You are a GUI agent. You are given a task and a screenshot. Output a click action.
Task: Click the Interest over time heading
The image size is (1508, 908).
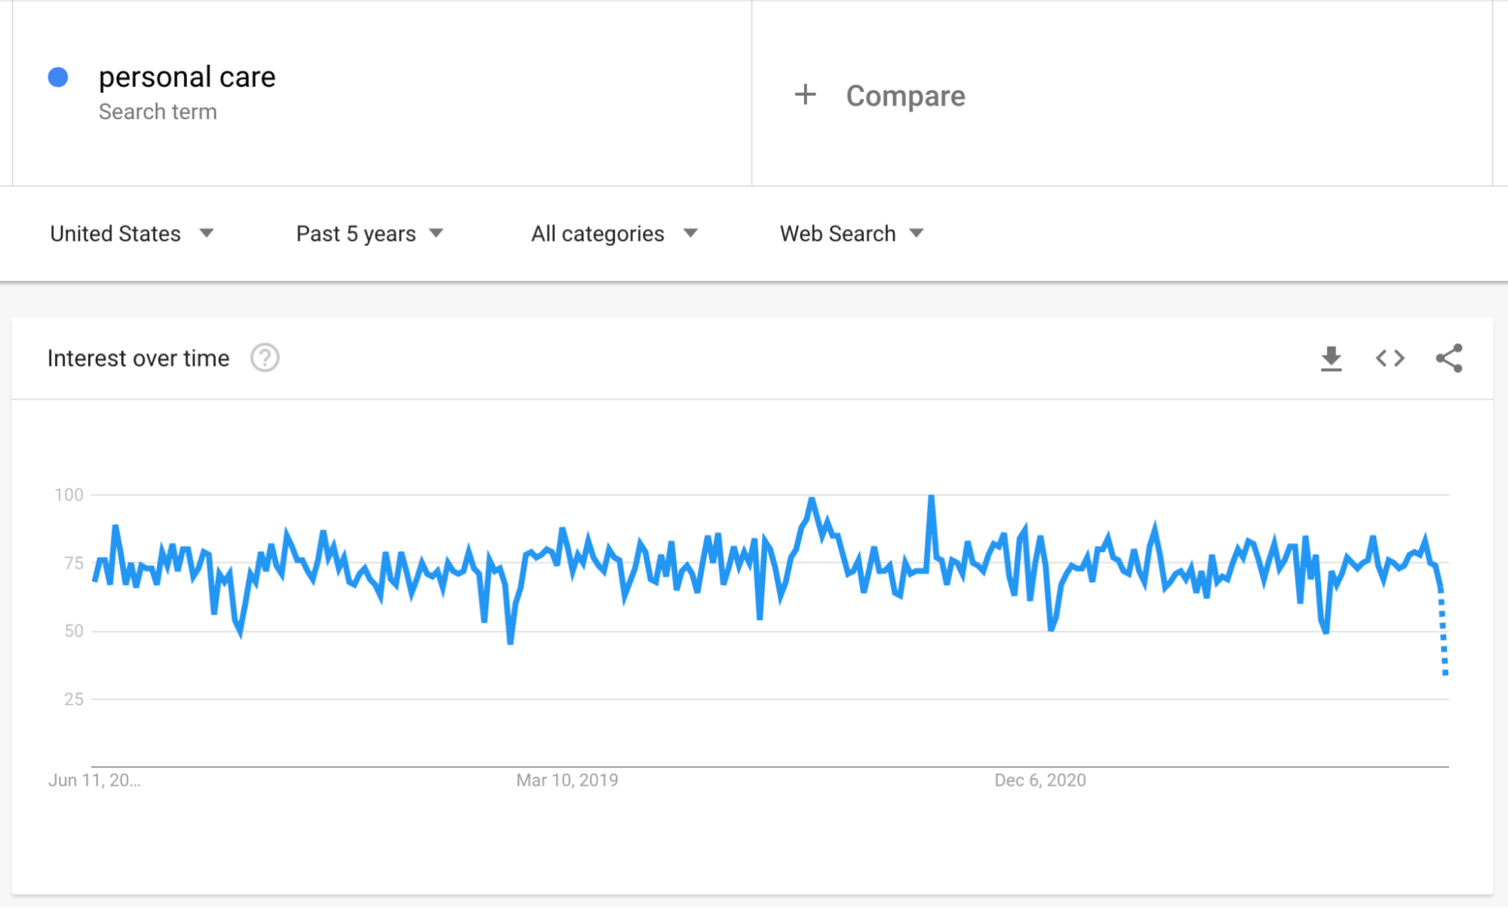pos(138,358)
